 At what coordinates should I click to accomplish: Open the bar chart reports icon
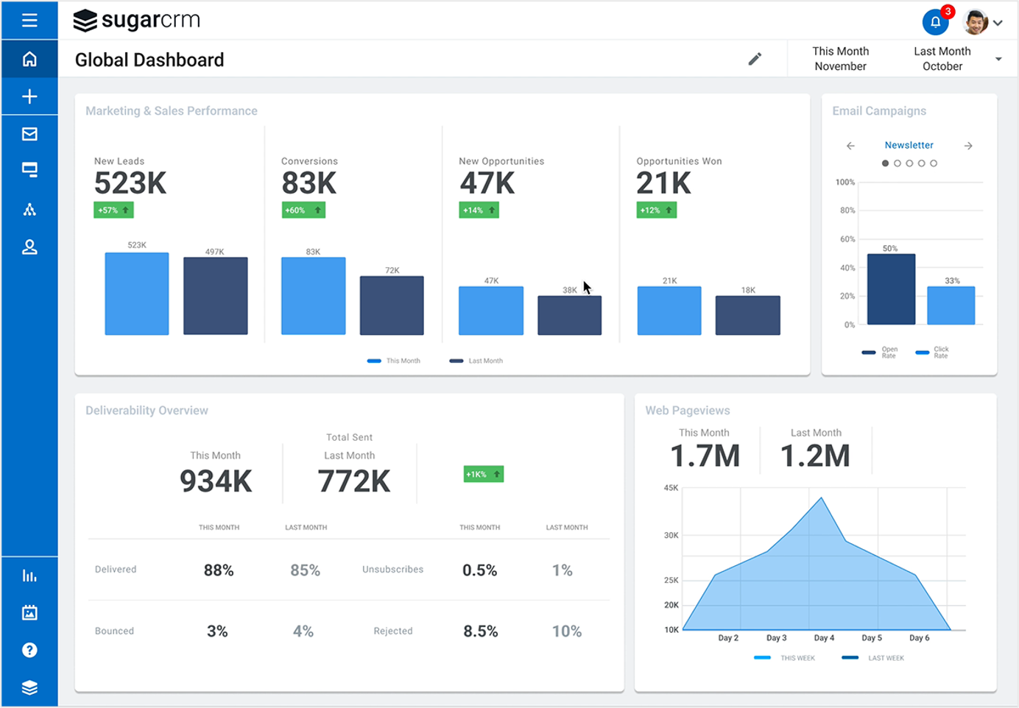(x=29, y=576)
